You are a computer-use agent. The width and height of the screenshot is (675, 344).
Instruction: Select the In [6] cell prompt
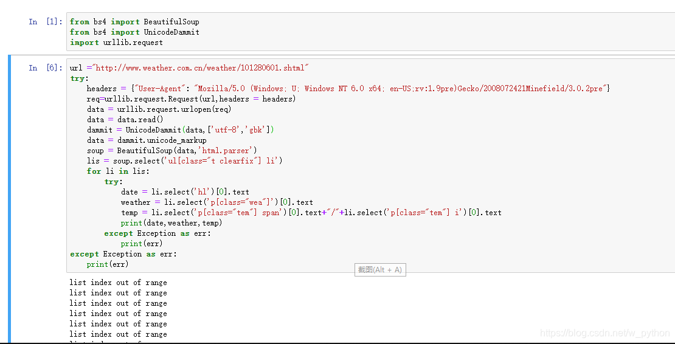click(x=46, y=68)
